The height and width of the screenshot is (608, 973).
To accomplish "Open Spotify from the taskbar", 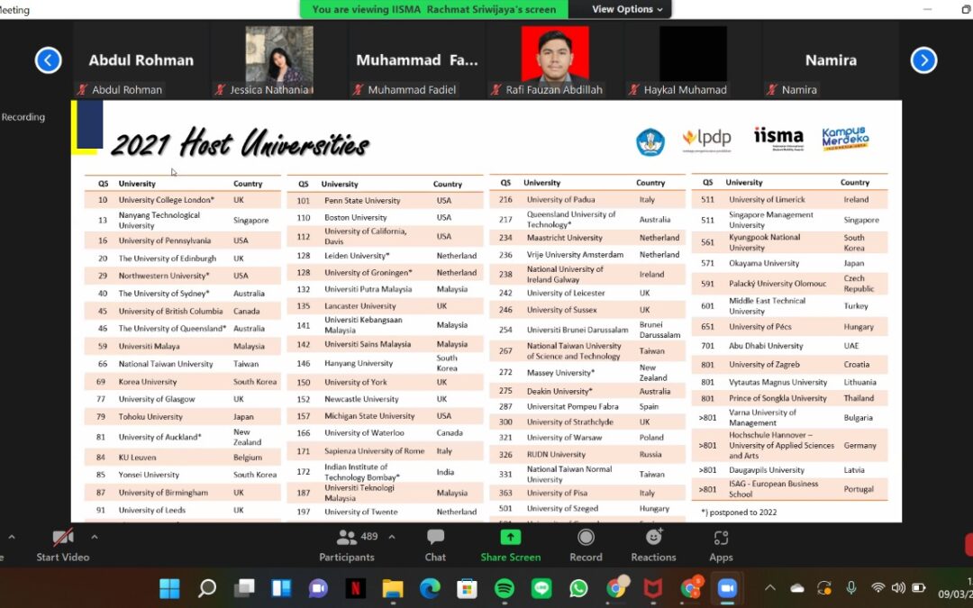I will (x=504, y=588).
